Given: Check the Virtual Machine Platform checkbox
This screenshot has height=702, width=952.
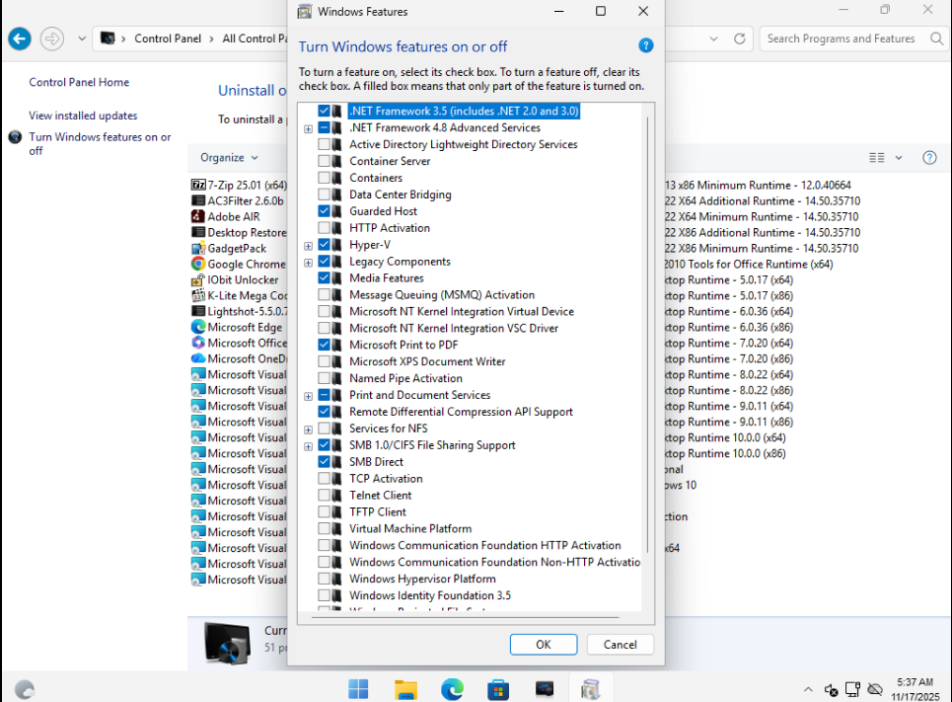Looking at the screenshot, I should pyautogui.click(x=325, y=529).
